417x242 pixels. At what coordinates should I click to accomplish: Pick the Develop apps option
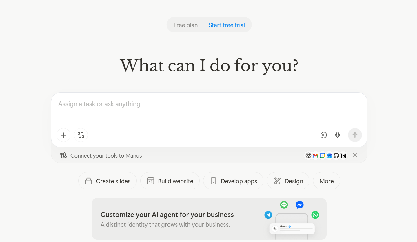click(233, 181)
